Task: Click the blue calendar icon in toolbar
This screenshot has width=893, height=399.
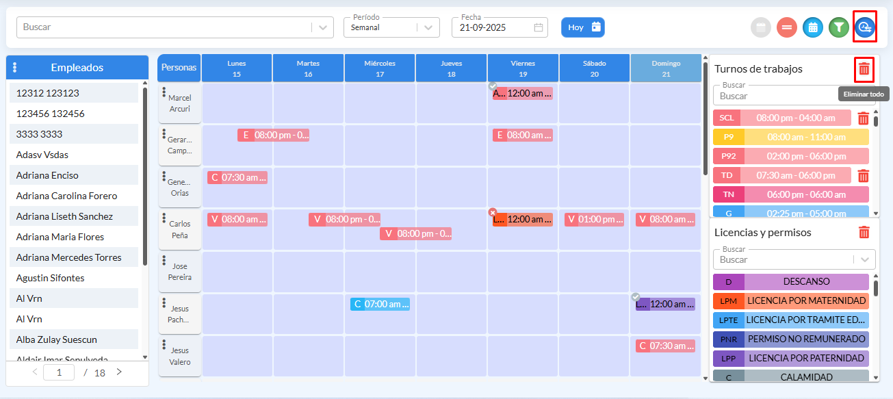Action: (x=812, y=27)
